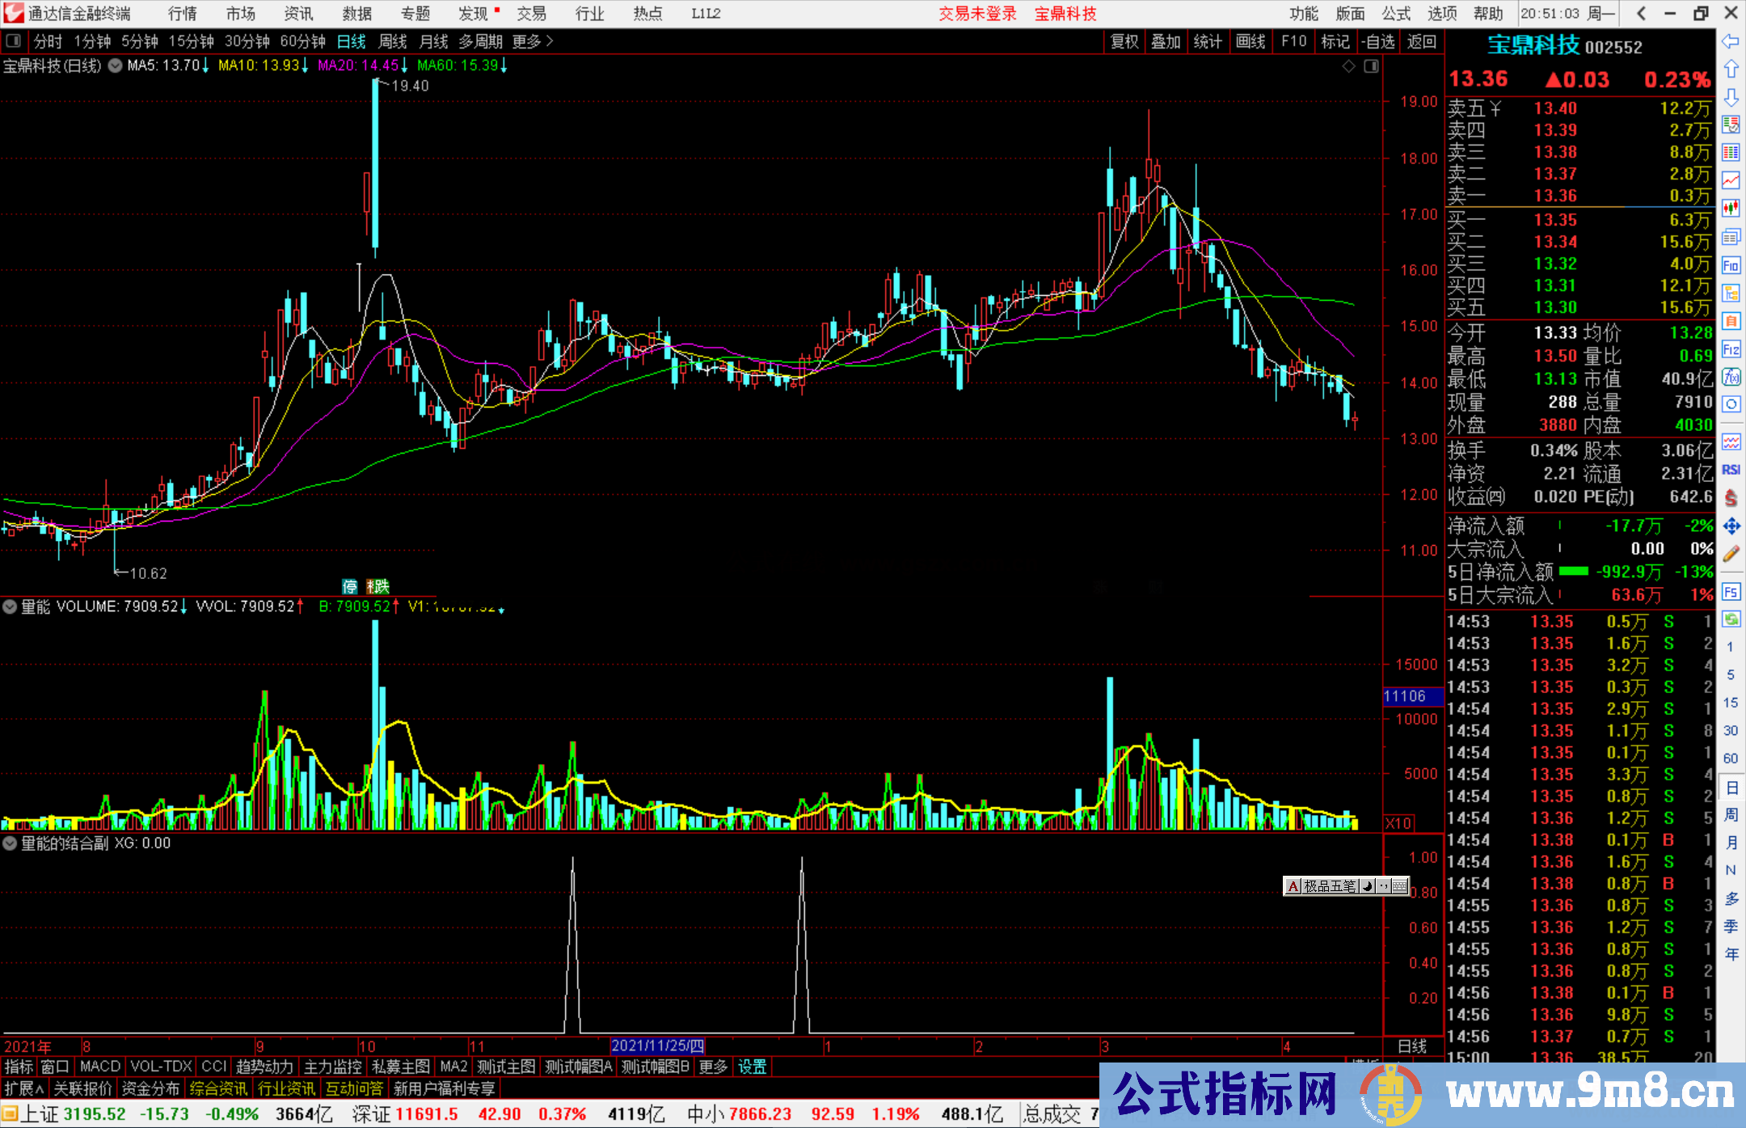This screenshot has height=1128, width=1746.
Task: Open the 更多 periods expander
Action: click(x=533, y=41)
